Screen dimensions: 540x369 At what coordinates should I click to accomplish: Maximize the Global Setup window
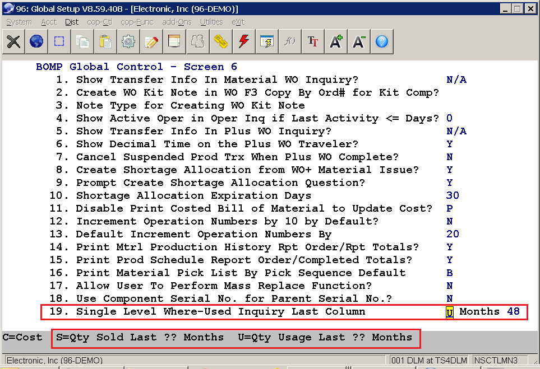click(517, 8)
